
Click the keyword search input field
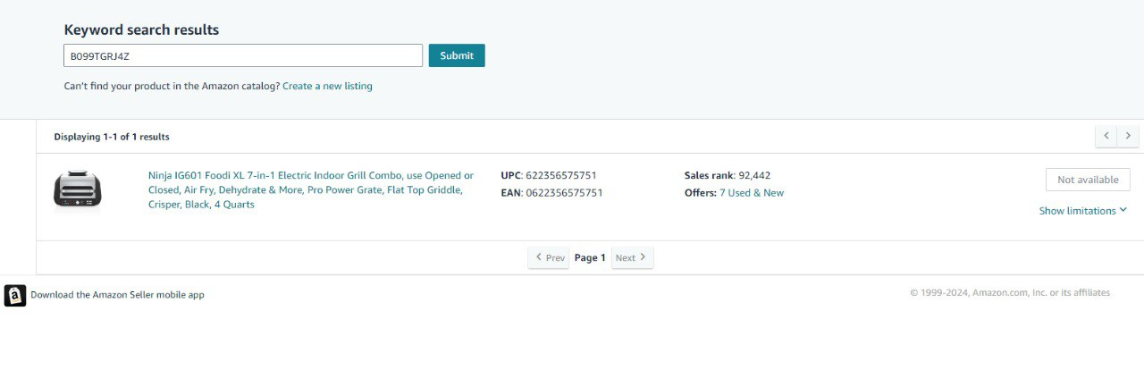click(x=243, y=55)
